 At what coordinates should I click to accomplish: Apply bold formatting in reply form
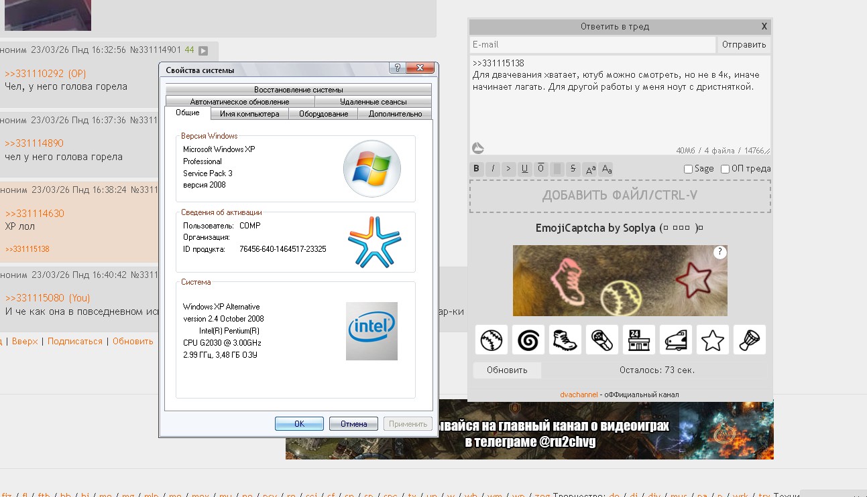[x=477, y=169]
